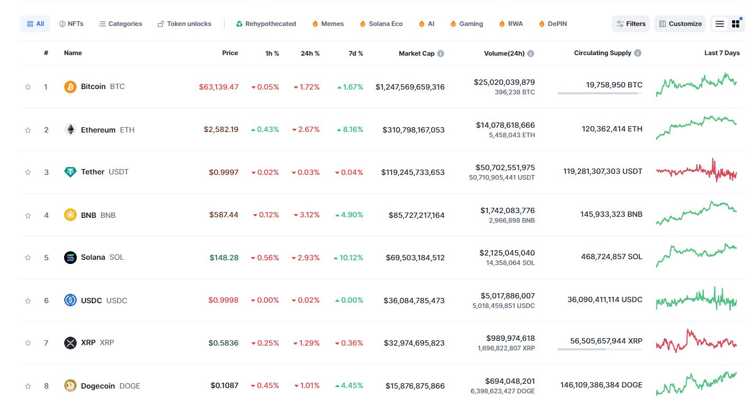Click the Dogecoin dog logo
Viewport: 751px width, 405px height.
click(x=70, y=386)
